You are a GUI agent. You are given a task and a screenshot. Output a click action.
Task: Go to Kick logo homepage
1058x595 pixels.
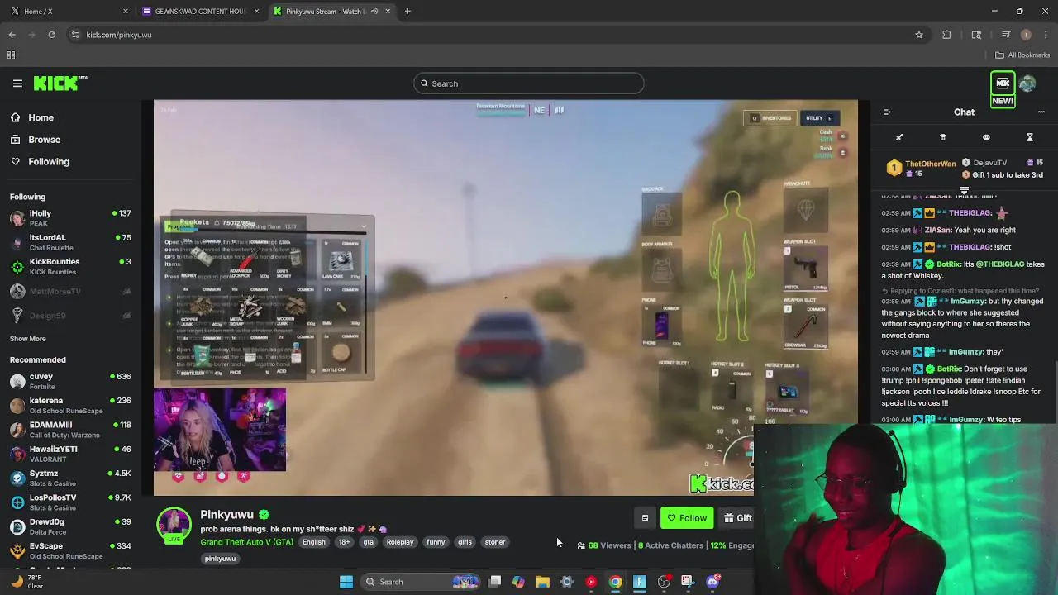point(60,83)
